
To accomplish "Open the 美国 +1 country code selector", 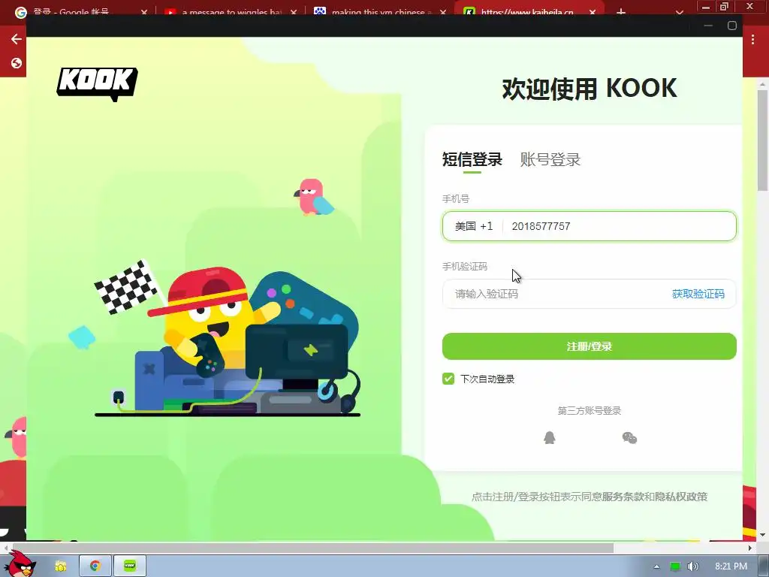I will [x=473, y=226].
